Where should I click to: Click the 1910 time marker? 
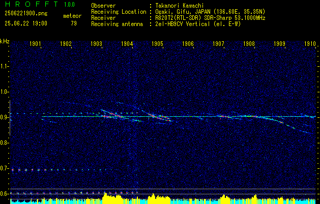[310, 43]
